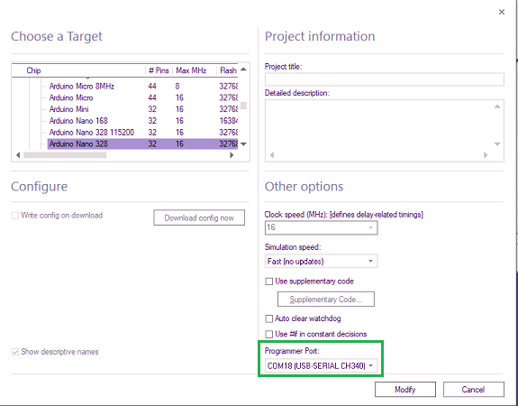Click down arrow in Detailed description box
This screenshot has width=518, height=406.
pyautogui.click(x=497, y=144)
